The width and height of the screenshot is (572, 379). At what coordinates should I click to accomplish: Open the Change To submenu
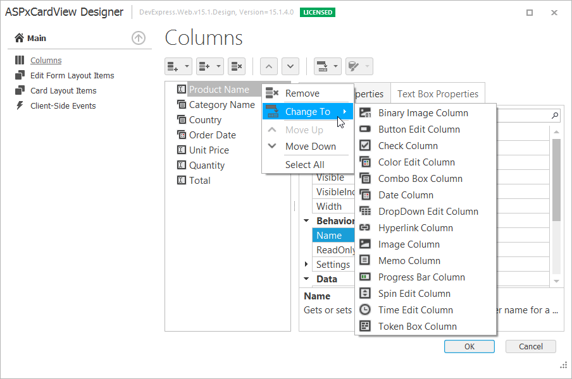[308, 111]
